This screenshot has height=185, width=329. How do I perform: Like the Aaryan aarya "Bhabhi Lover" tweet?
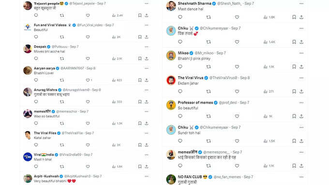tap(88, 80)
